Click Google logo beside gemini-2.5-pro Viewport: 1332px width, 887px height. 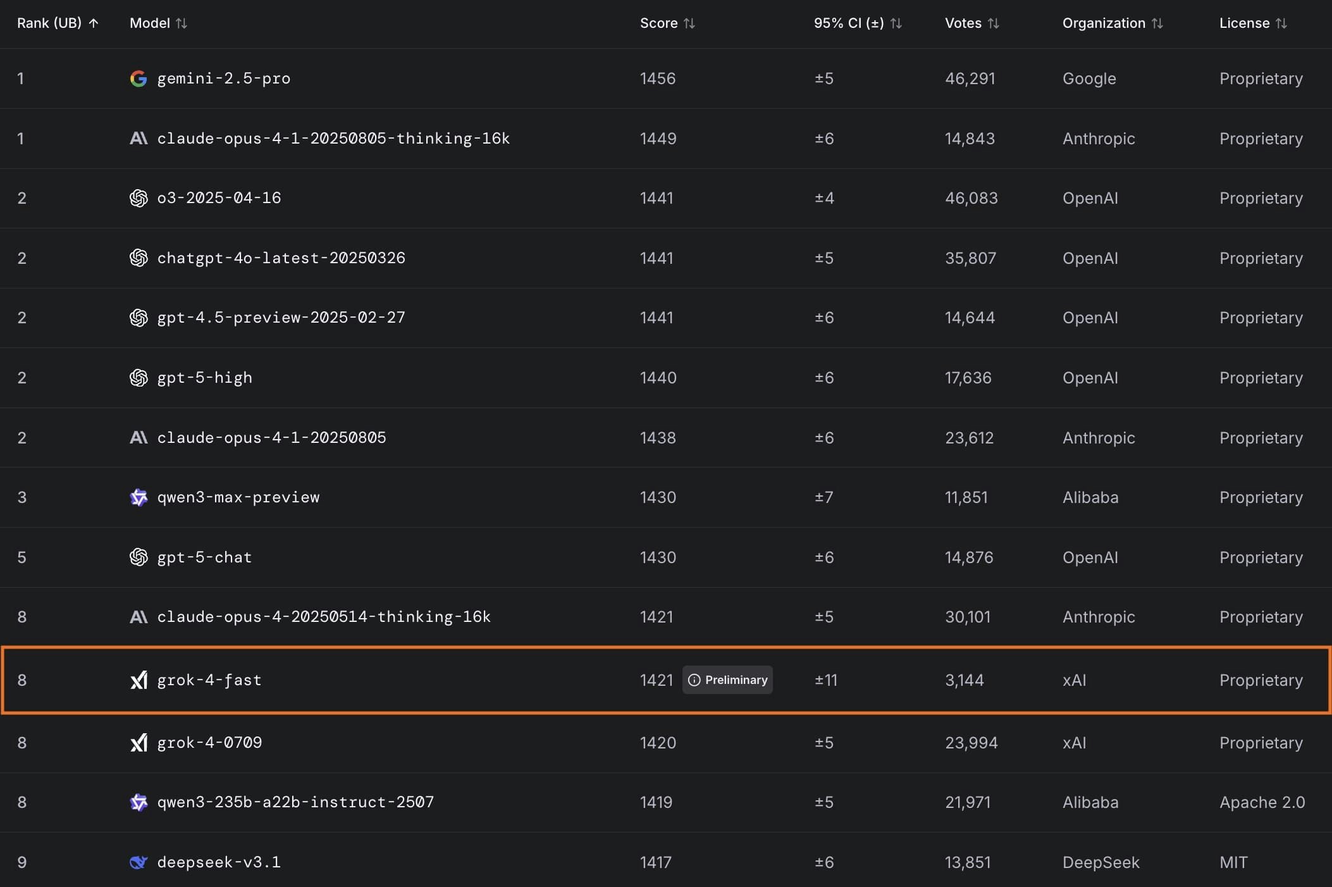coord(138,78)
